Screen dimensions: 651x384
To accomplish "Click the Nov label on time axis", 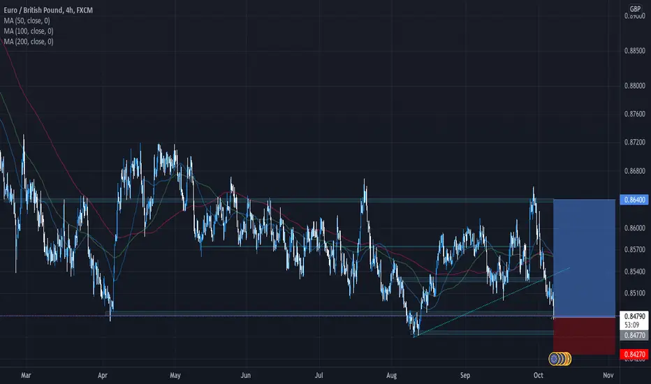I will point(608,376).
